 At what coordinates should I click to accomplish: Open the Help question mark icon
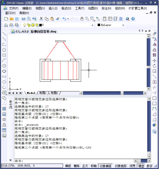(x=133, y=19)
